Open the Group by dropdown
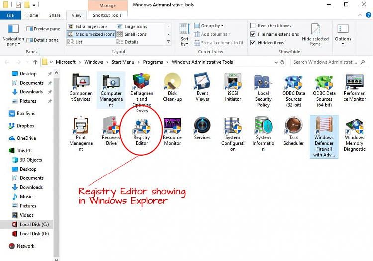373x261 pixels. tap(209, 26)
